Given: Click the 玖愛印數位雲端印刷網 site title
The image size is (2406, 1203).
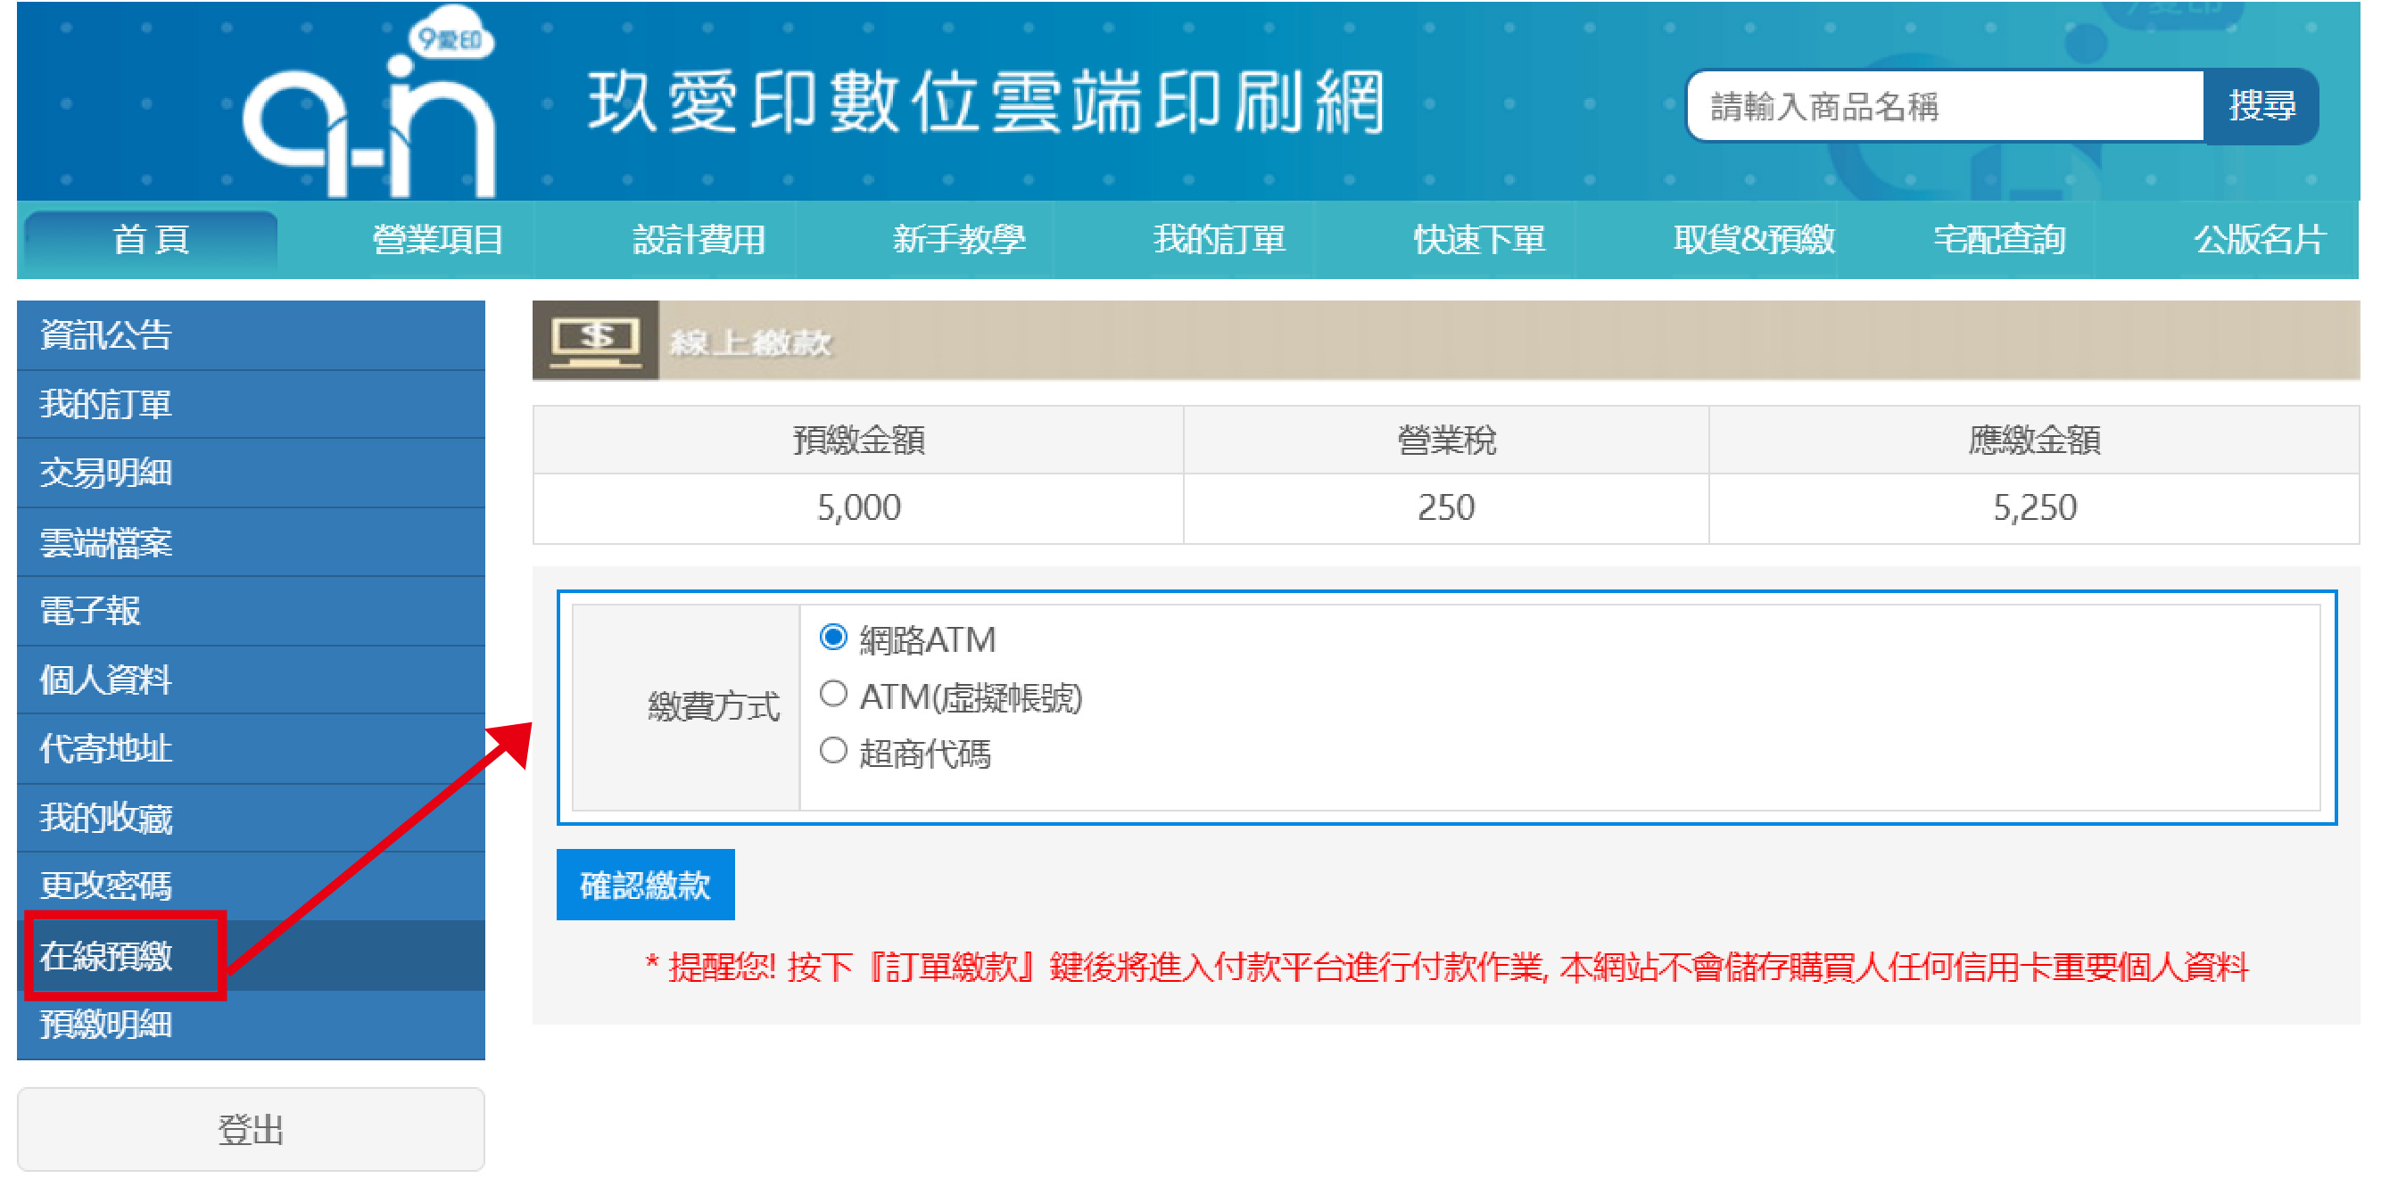Looking at the screenshot, I should [987, 103].
